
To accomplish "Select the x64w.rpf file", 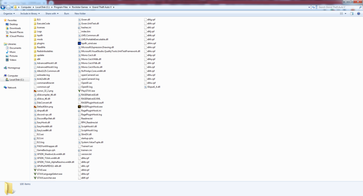I will (x=151, y=83).
